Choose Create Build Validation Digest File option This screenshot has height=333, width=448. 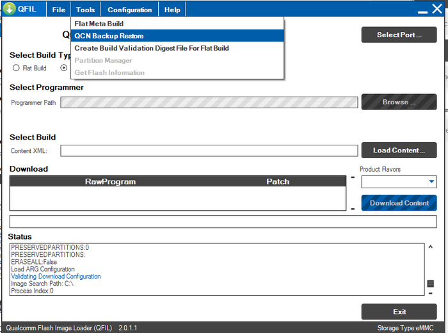pyautogui.click(x=151, y=48)
